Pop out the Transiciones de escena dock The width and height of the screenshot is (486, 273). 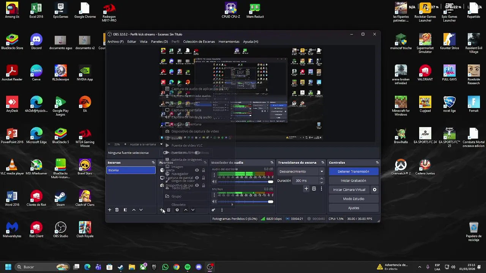coord(323,163)
